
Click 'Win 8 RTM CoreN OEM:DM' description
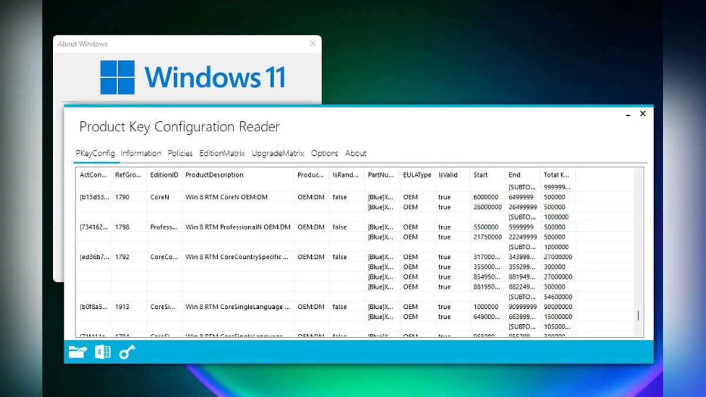[227, 197]
